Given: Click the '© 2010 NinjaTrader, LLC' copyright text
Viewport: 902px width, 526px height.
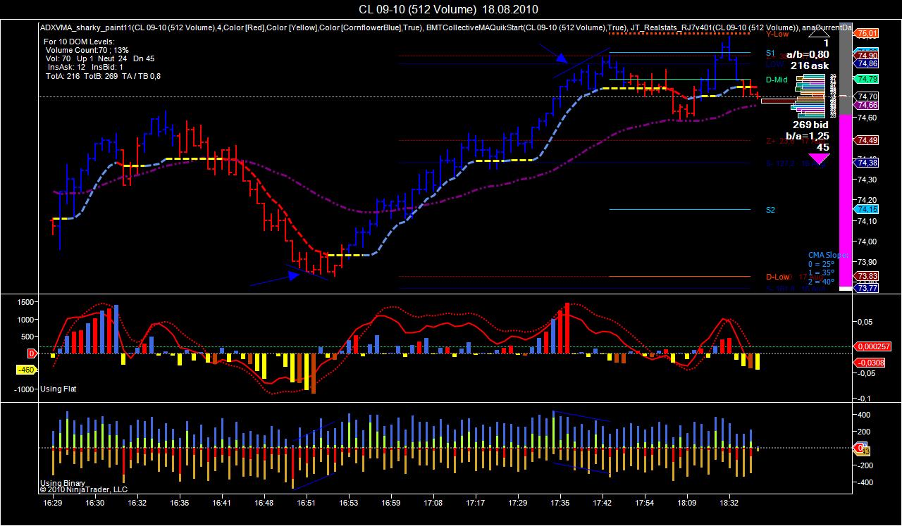Looking at the screenshot, I should [x=83, y=489].
